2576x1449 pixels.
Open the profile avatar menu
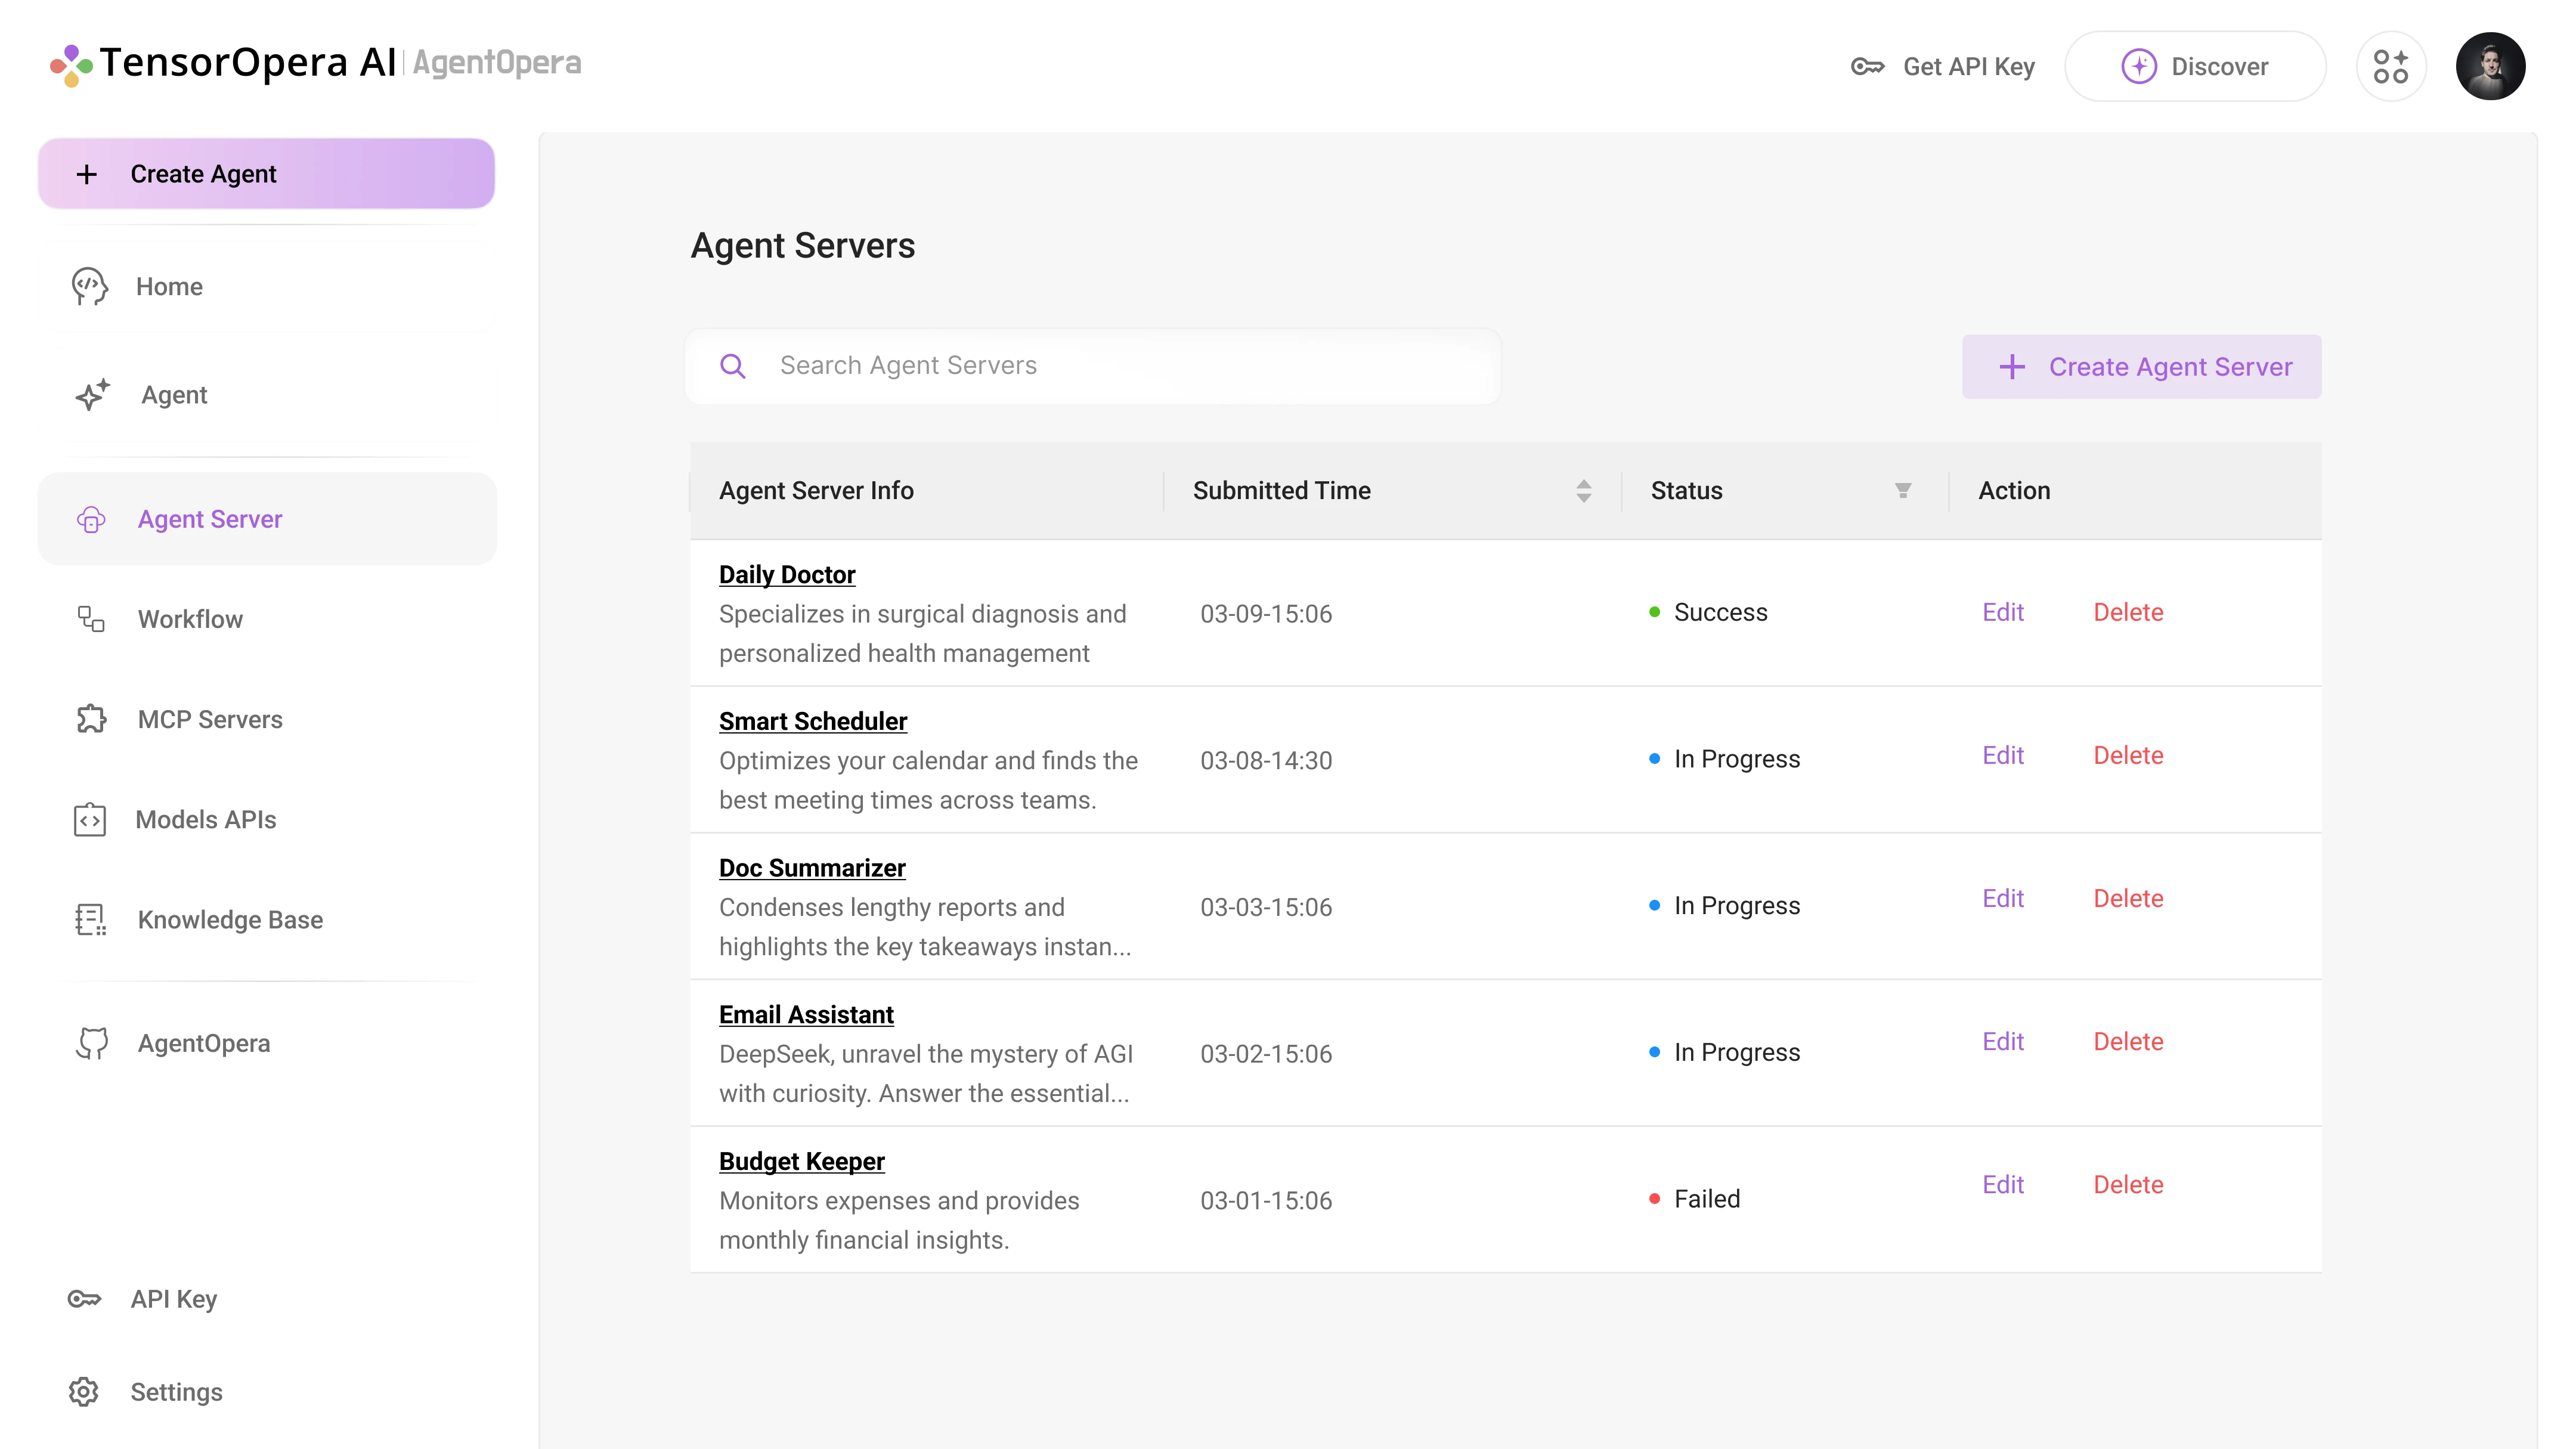click(2491, 66)
